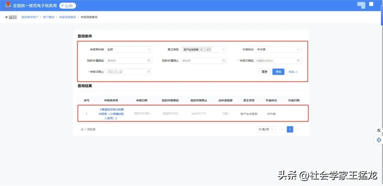Remove the 新产生申报表 tag via its X
383x186 pixels.
(x=201, y=50)
